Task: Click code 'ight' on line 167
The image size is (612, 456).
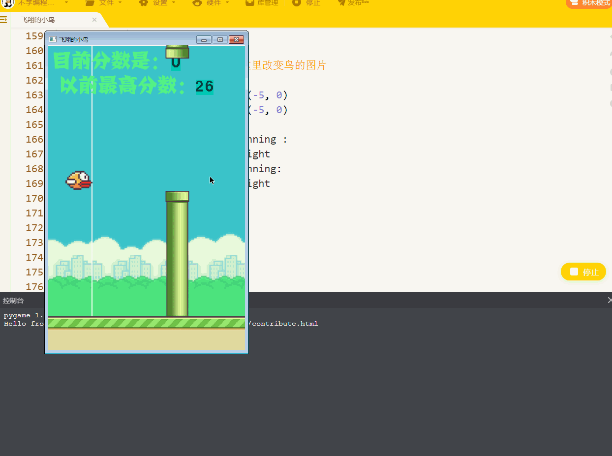Action: pyautogui.click(x=260, y=154)
